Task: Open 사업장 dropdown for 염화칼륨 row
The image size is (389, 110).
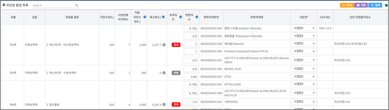Action: [304, 36]
